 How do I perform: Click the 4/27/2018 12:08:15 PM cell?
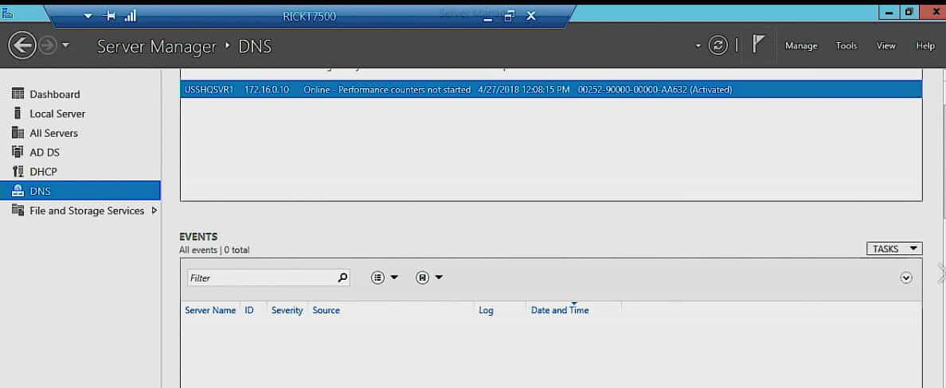[524, 89]
